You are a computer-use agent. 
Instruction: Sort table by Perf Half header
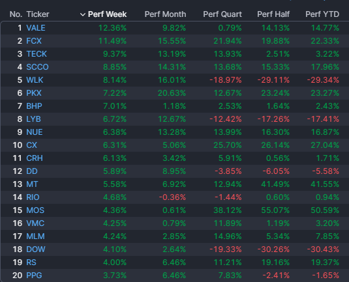click(x=273, y=14)
